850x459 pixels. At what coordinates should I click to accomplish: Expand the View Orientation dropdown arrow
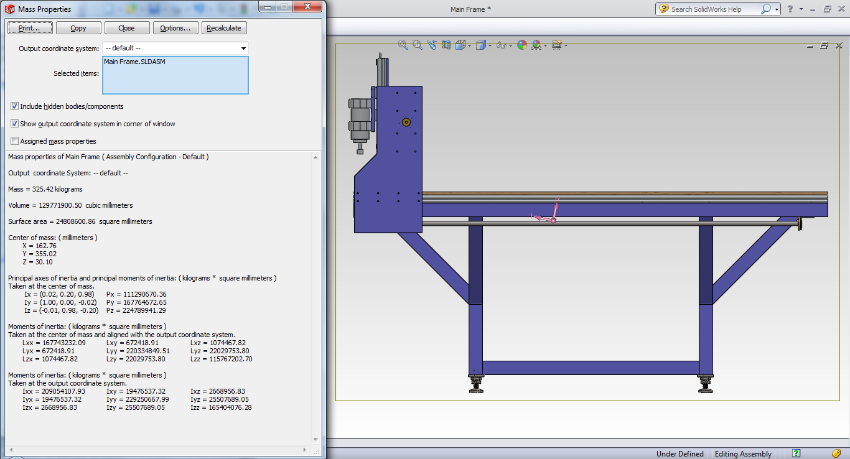[469, 45]
